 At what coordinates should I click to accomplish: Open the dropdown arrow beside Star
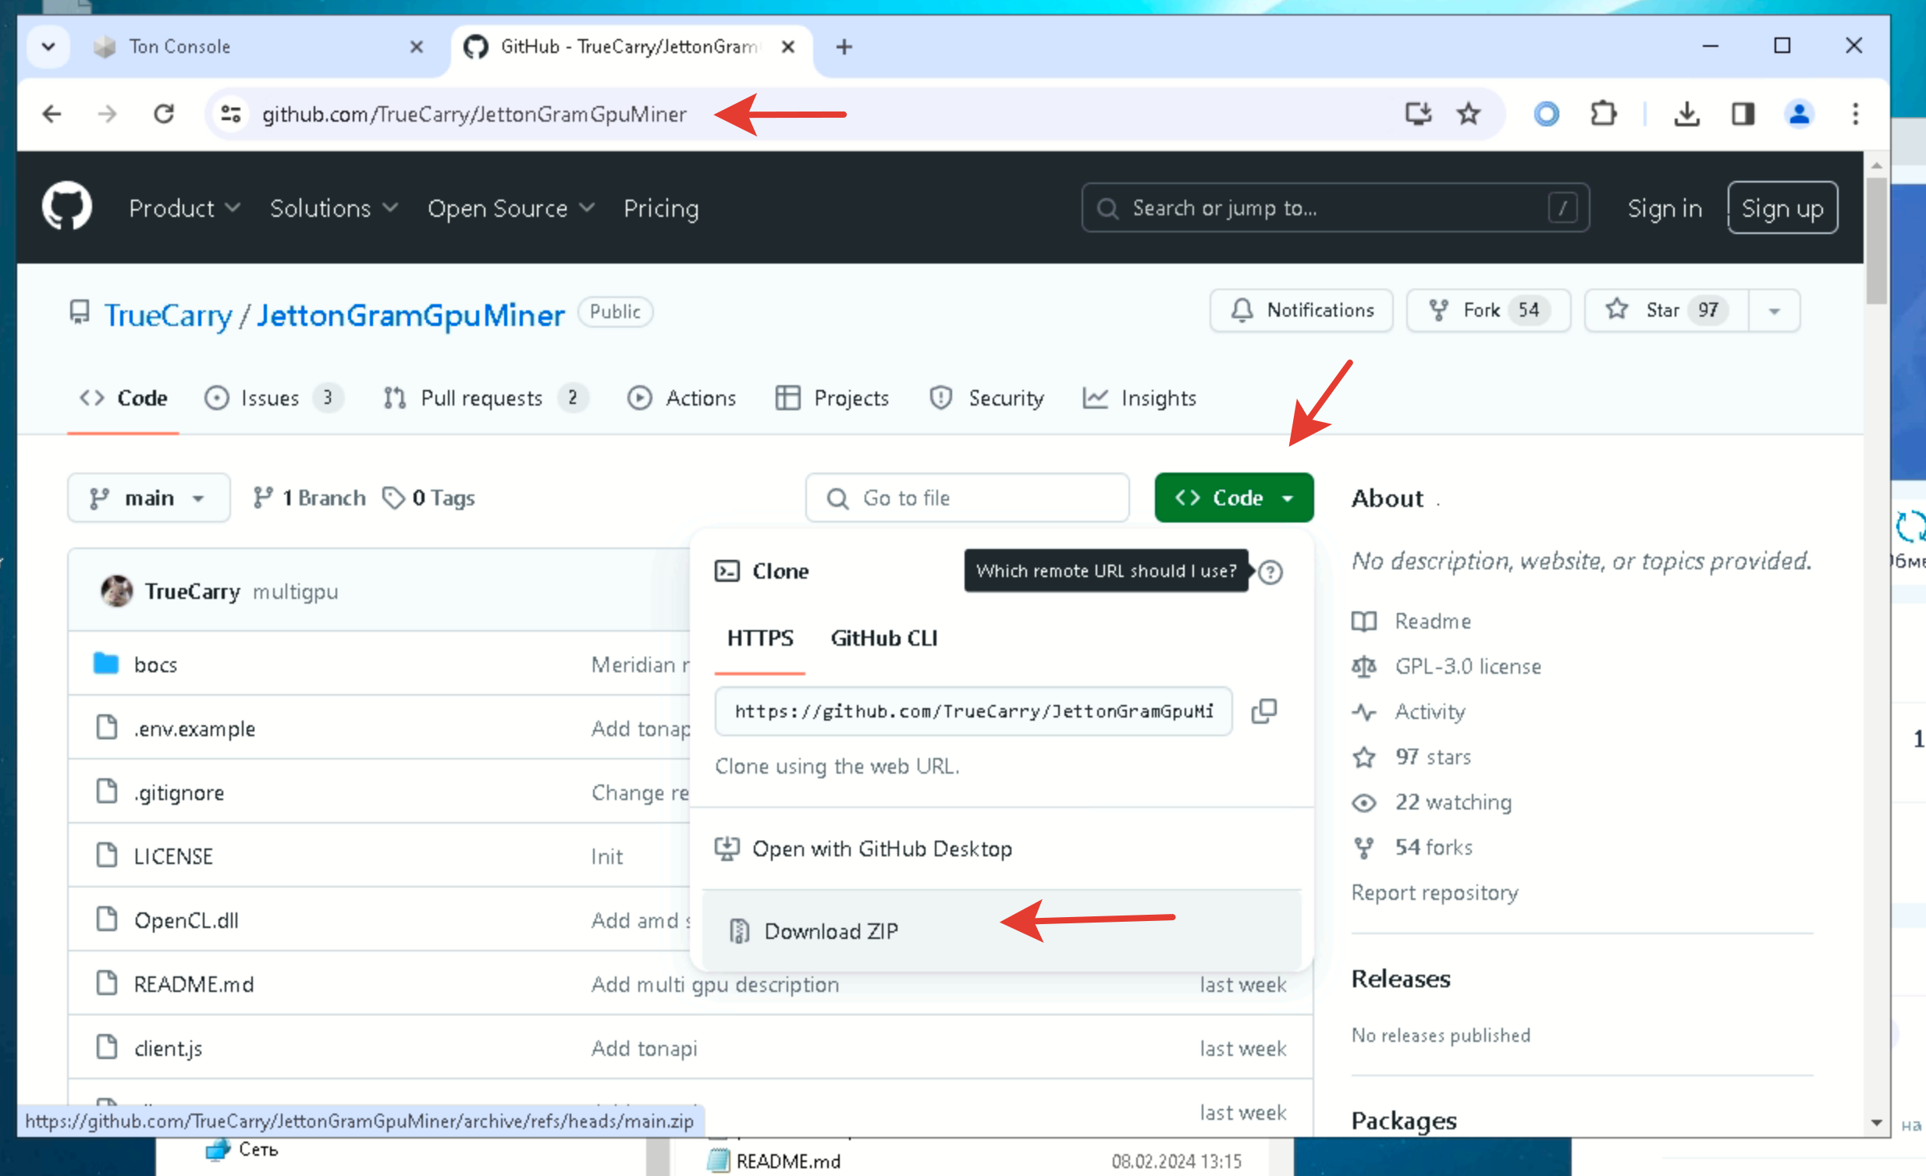[x=1775, y=310]
